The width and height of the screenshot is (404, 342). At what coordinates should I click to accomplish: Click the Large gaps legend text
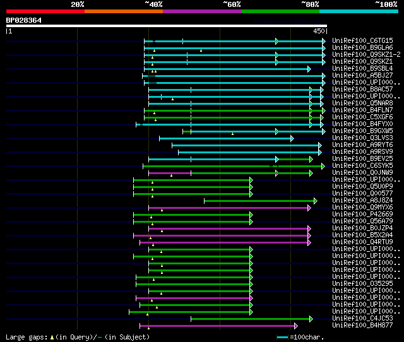click(27, 337)
